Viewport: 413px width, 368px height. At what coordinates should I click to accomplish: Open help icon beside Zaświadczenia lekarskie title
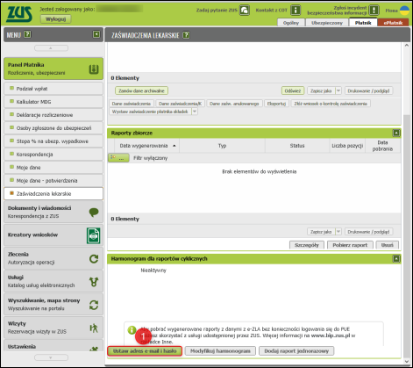click(x=186, y=35)
